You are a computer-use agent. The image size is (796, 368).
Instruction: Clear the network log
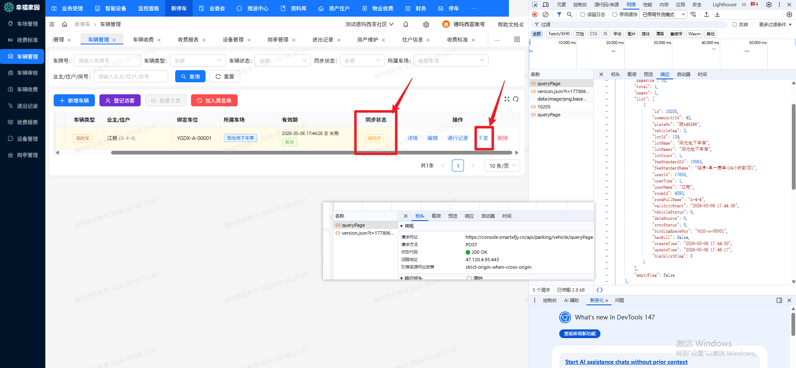click(546, 15)
